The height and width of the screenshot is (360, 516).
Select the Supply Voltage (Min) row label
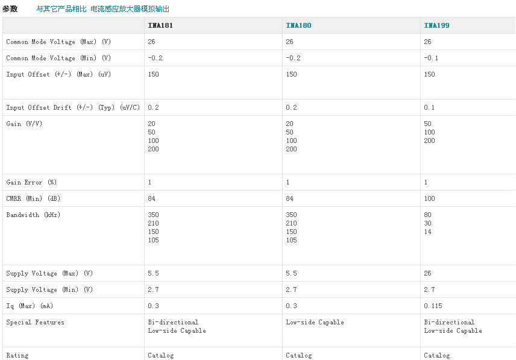pyautogui.click(x=49, y=289)
